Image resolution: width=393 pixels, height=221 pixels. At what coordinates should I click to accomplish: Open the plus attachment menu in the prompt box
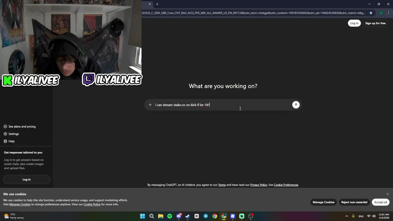150,105
